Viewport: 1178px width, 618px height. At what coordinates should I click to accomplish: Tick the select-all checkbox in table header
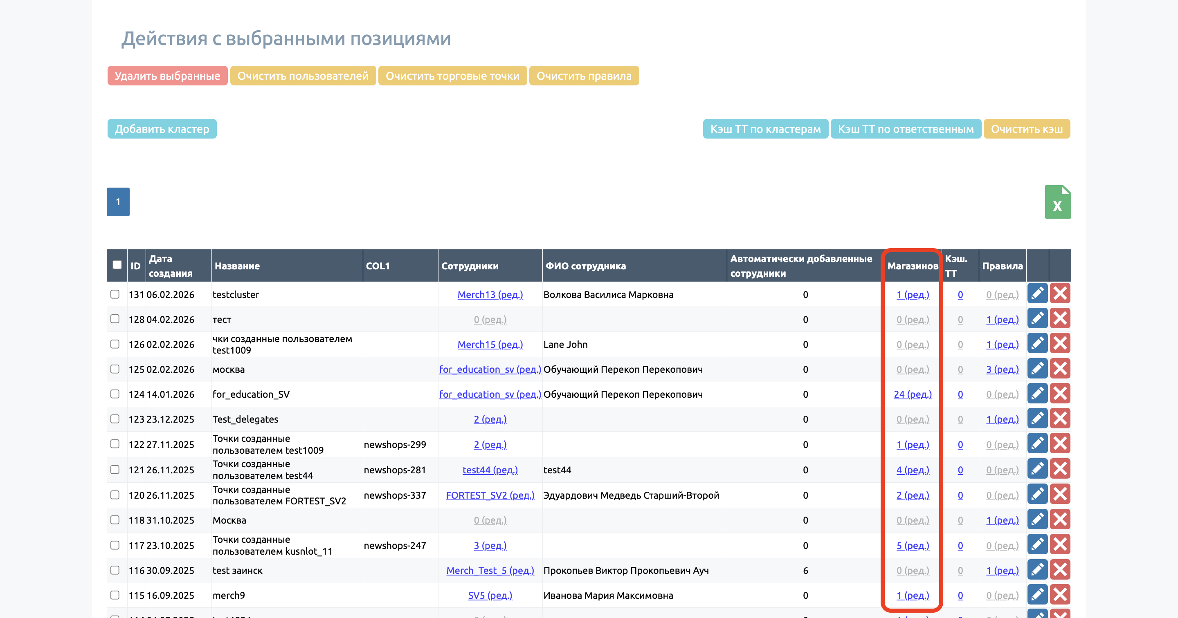pos(117,265)
